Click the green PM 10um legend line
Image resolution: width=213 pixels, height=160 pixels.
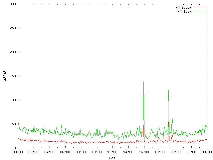(198, 11)
